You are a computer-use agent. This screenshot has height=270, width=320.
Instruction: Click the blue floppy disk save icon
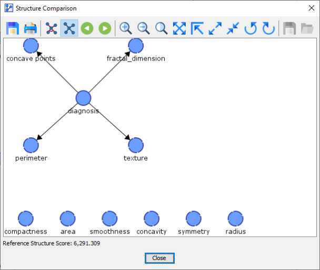pos(13,28)
